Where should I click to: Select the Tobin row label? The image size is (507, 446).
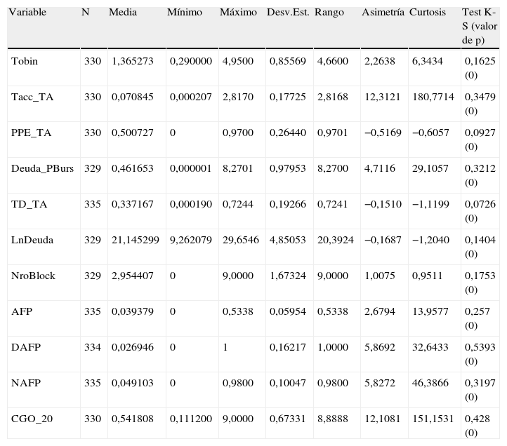pyautogui.click(x=25, y=61)
